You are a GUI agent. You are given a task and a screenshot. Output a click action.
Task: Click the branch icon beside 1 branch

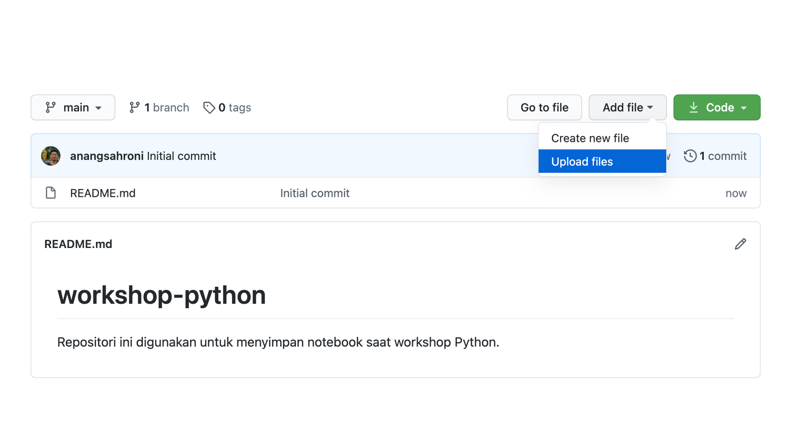[134, 107]
